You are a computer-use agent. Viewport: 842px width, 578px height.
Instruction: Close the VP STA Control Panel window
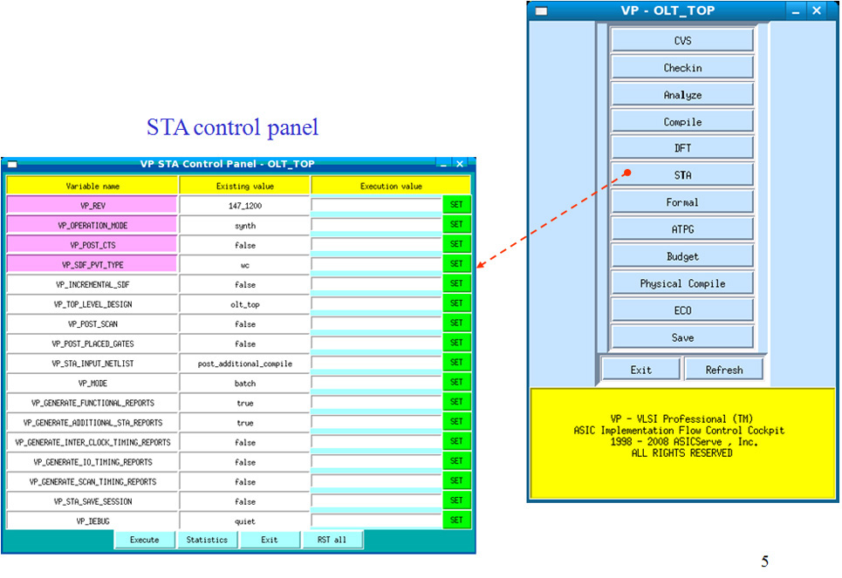(461, 164)
